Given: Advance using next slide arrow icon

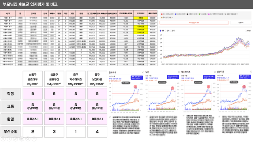Looking at the screenshot, I should pyautogui.click(x=9, y=139).
